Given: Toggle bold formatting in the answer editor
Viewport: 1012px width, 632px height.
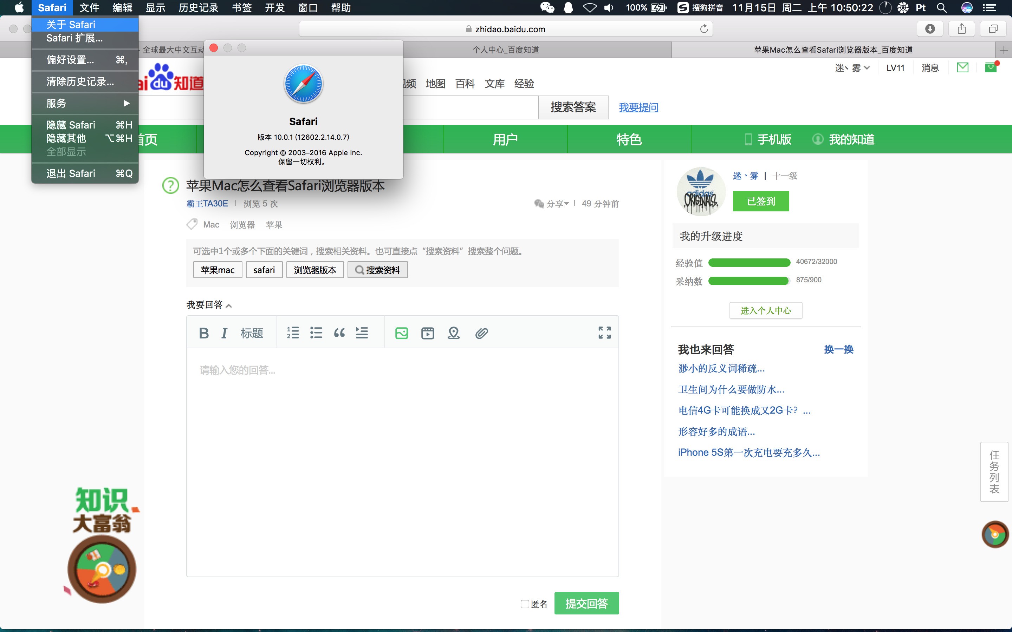Looking at the screenshot, I should coord(204,332).
